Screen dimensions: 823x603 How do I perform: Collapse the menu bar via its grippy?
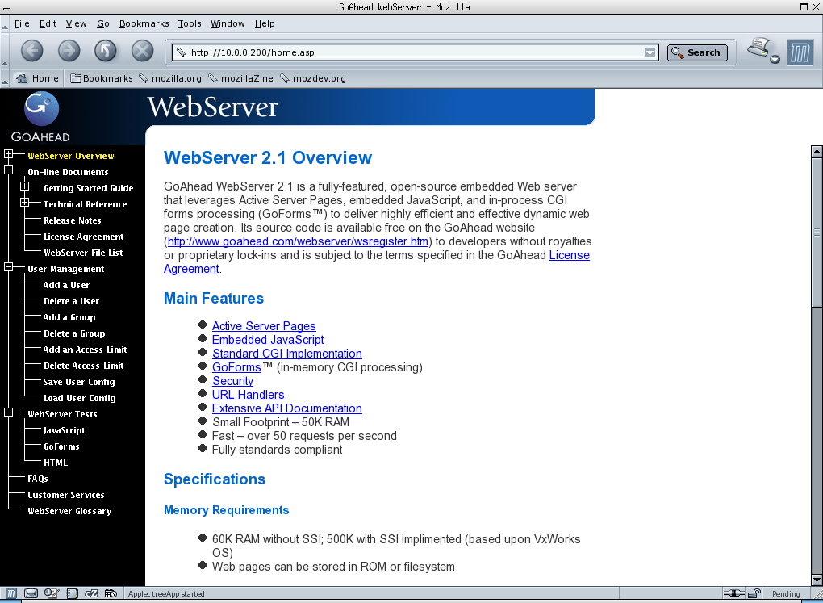tap(5, 24)
